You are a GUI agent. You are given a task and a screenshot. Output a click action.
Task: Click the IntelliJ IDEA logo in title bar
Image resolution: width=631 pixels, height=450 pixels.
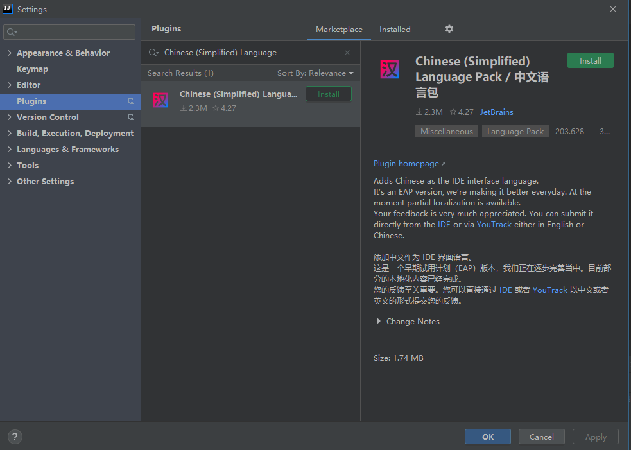8,8
